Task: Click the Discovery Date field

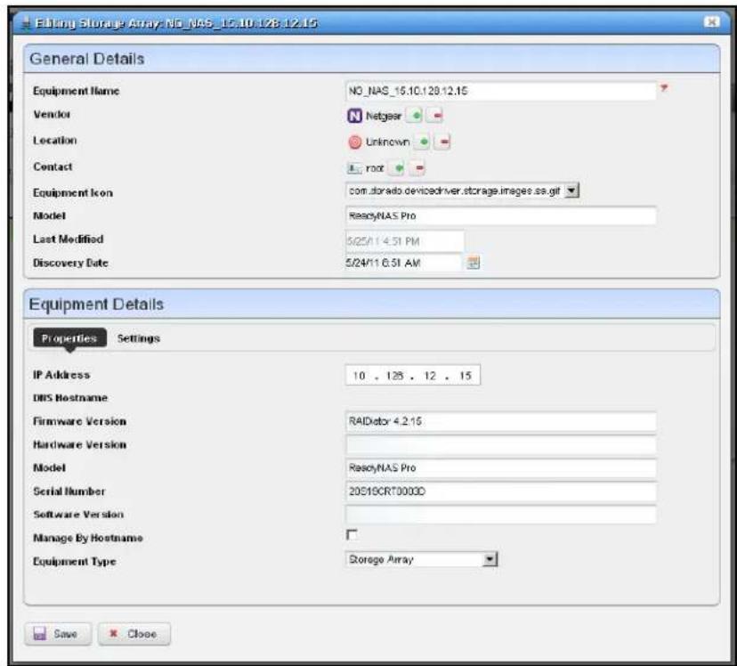Action: click(x=404, y=263)
